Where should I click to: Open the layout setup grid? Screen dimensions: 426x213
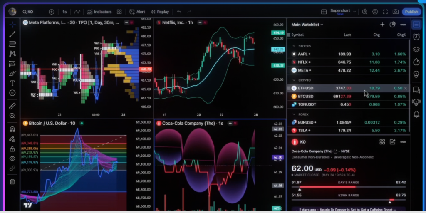(x=324, y=12)
